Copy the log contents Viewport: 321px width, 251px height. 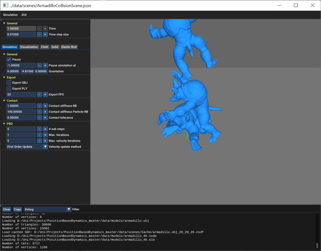coord(17,209)
